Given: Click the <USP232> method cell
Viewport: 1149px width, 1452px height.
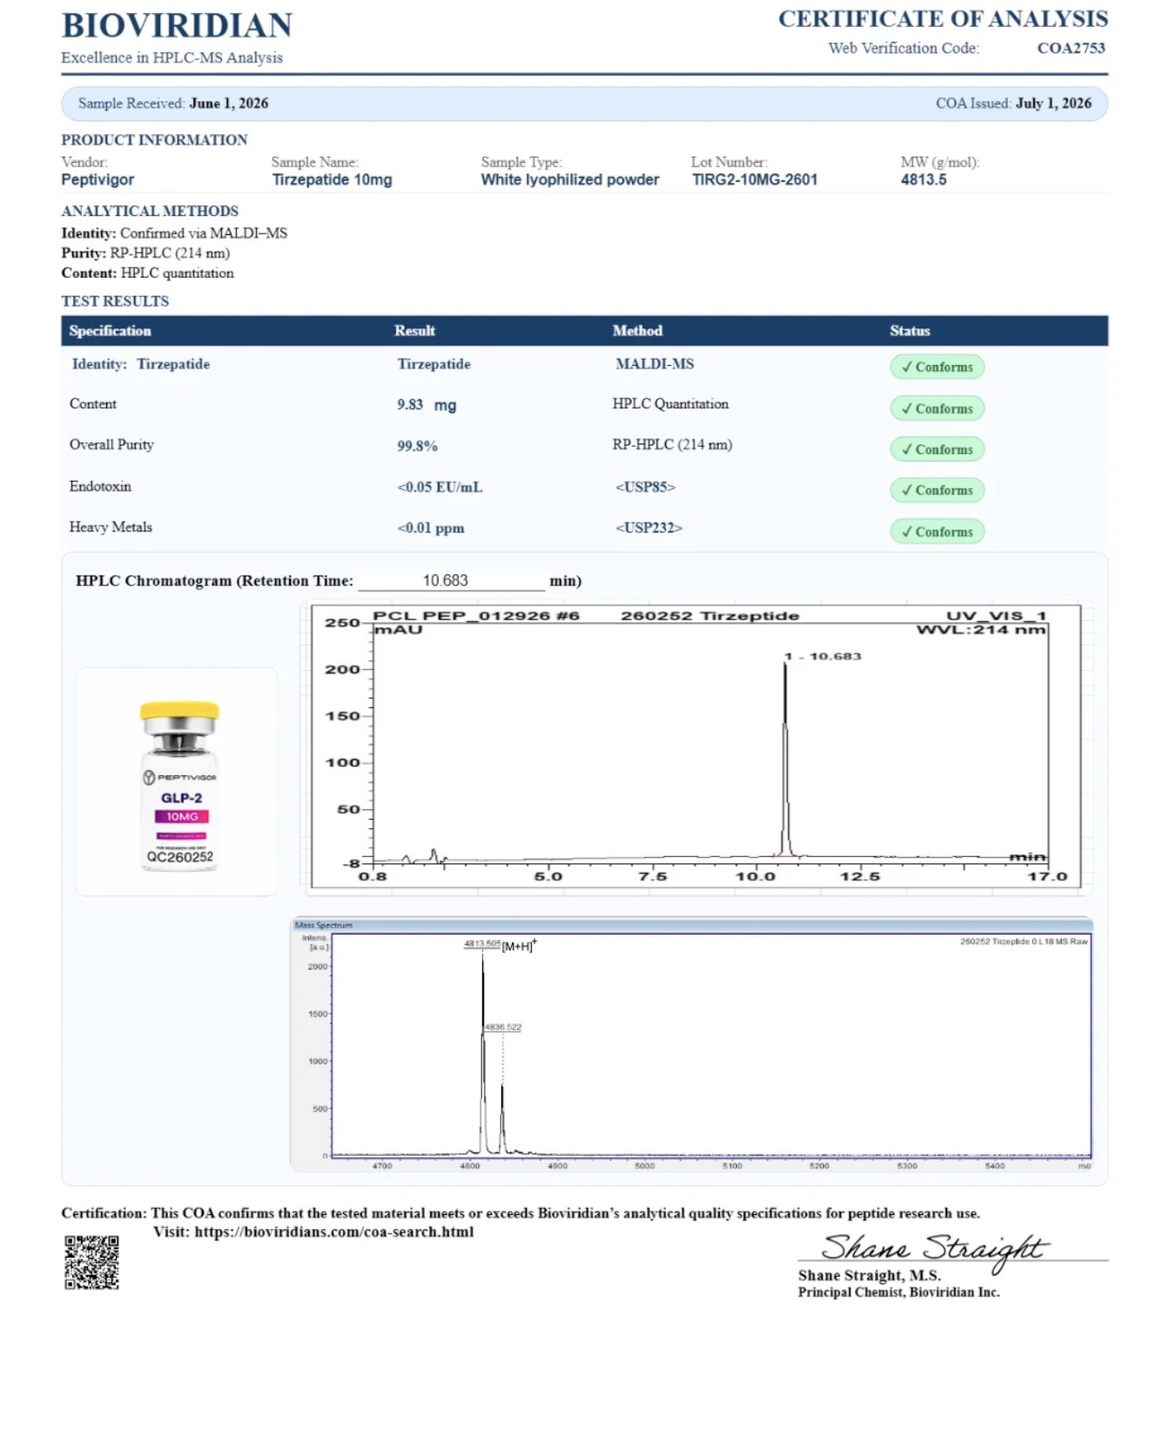Looking at the screenshot, I should (648, 528).
